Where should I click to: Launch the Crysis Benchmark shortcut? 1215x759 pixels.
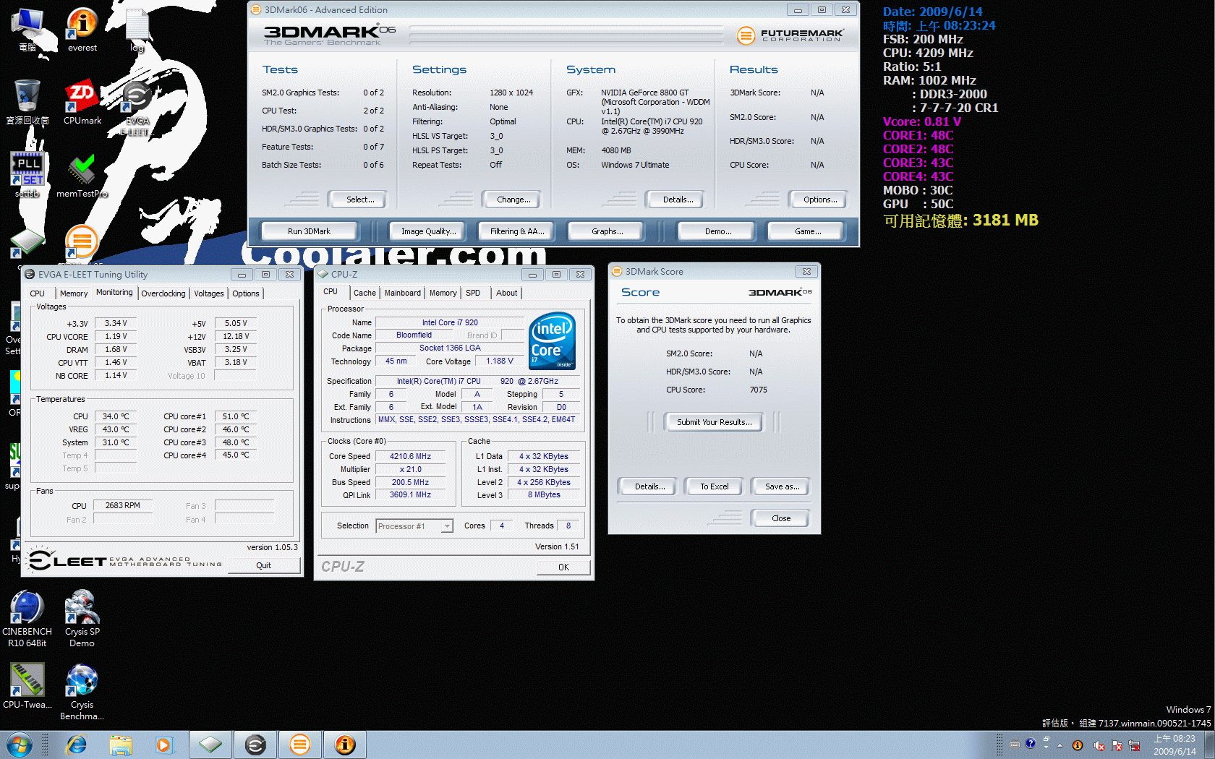82,692
